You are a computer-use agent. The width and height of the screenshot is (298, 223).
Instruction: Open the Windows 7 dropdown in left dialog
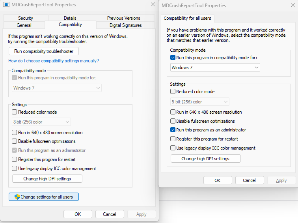(x=57, y=88)
